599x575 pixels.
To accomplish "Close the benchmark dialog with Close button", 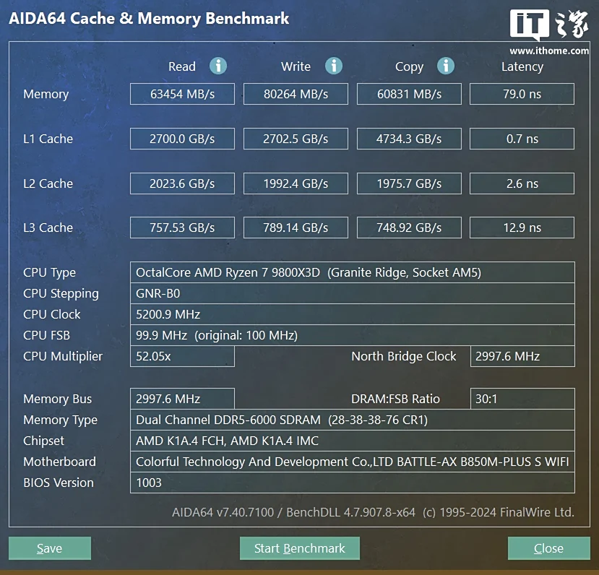I will [548, 548].
